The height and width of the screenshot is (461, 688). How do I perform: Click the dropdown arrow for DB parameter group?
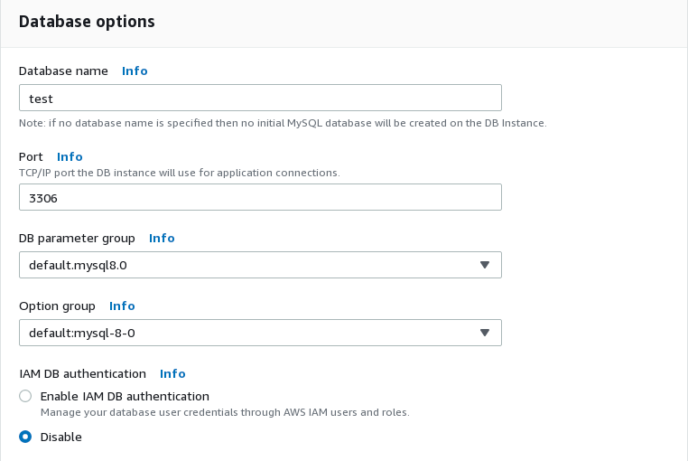click(485, 265)
